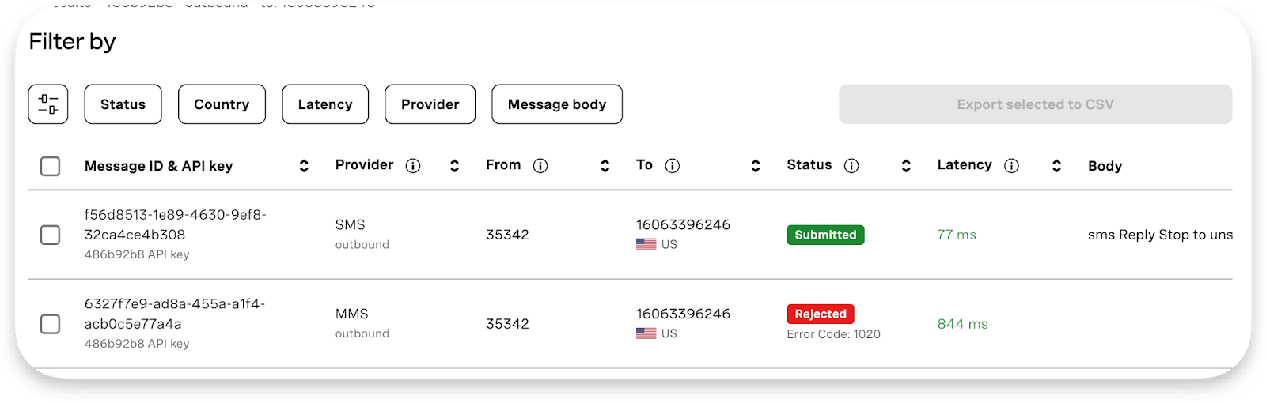Click the Latency column info icon
Viewport: 1266px width, 403px height.
[1011, 165]
